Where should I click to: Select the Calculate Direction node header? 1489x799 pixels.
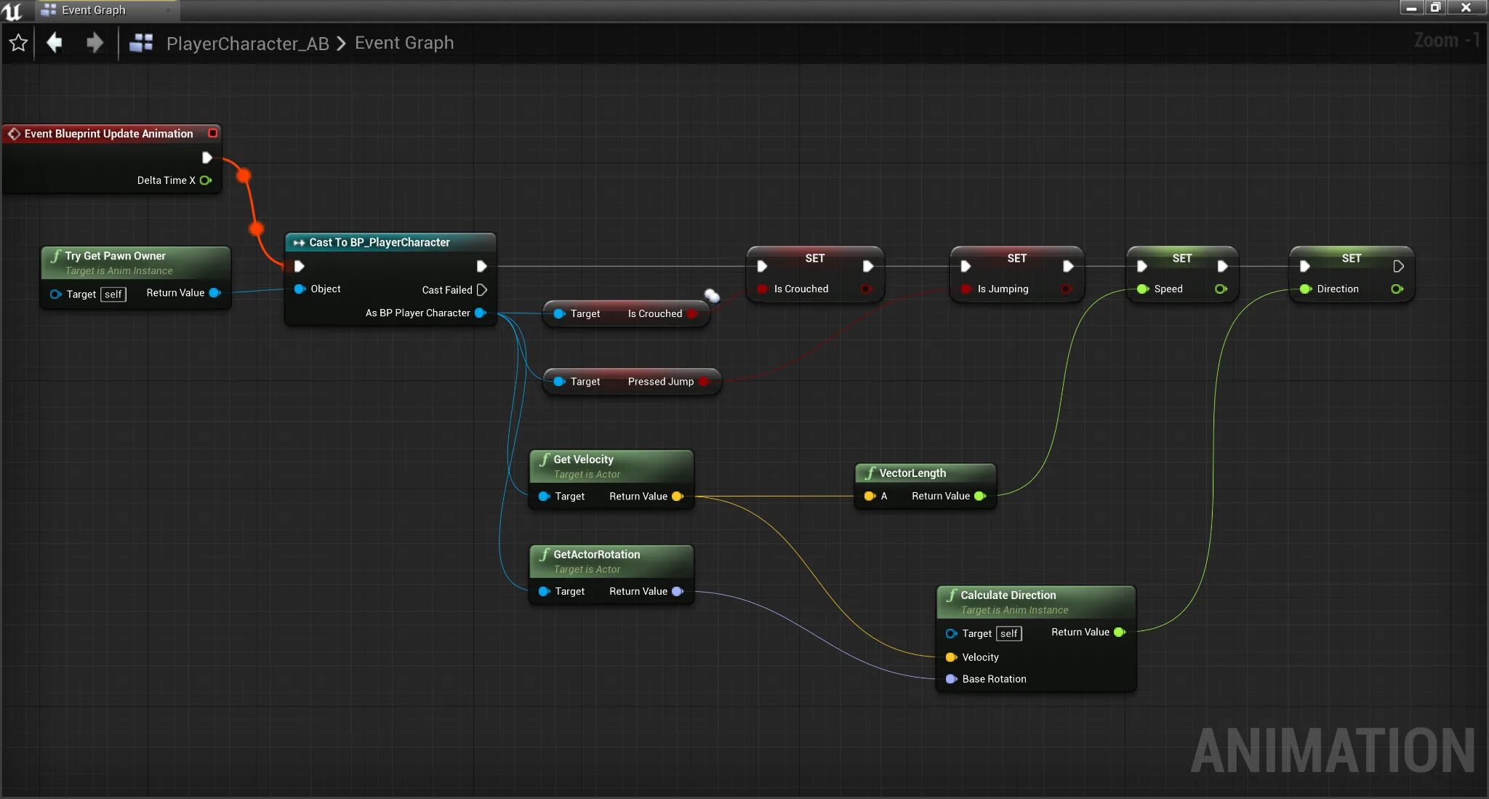point(1036,602)
